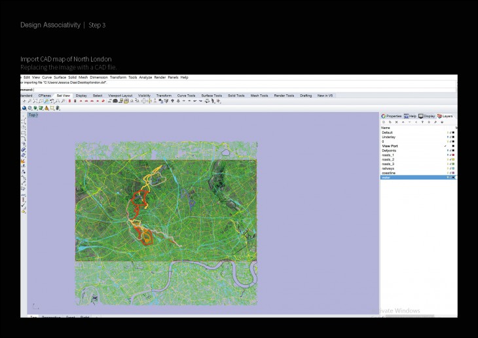Select the Curve Tools toolbar tab

[187, 96]
